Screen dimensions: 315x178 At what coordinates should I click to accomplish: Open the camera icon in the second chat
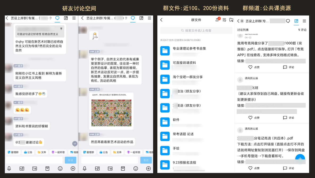(110, 169)
